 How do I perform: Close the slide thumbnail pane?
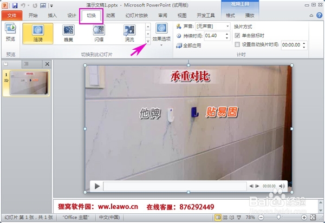coord(47,64)
